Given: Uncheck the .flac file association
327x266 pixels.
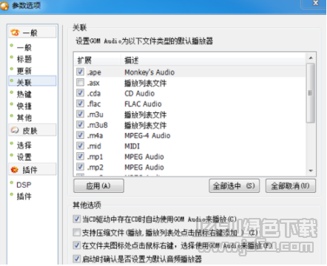Looking at the screenshot, I should (x=80, y=103).
